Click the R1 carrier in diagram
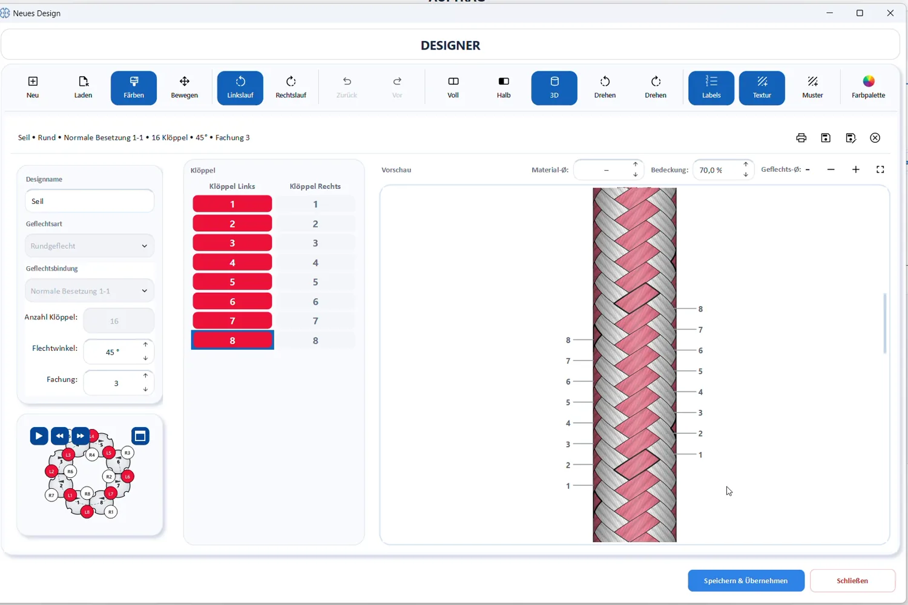This screenshot has width=908, height=605. pyautogui.click(x=111, y=512)
